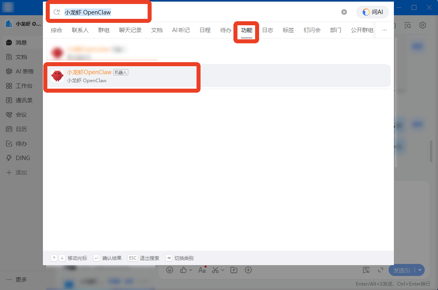The width and height of the screenshot is (438, 290).
Task: Click the 问AI button
Action: coord(373,12)
